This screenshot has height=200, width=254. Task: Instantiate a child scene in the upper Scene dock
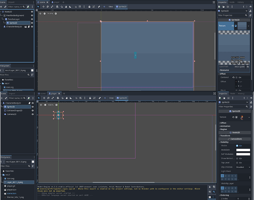5,7
